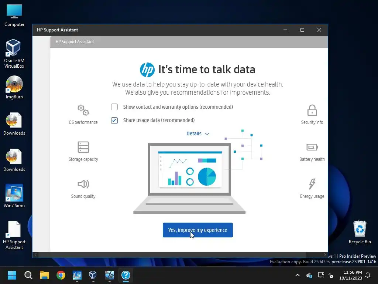This screenshot has width=378, height=284.
Task: Maximize the HP Support Assistant window
Action: 302,30
